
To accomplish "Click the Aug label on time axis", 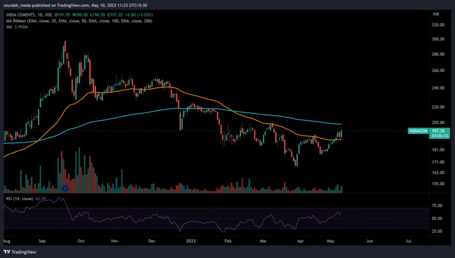I will tap(7, 241).
